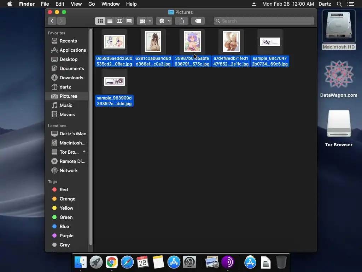Screen dimensions: 362x272
Task: Eject the Tor Browser volume in sidebar
Action: (84, 152)
